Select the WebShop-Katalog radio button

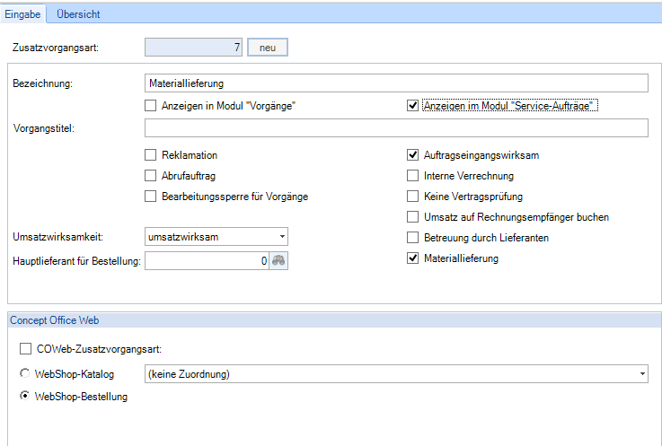coord(23,374)
